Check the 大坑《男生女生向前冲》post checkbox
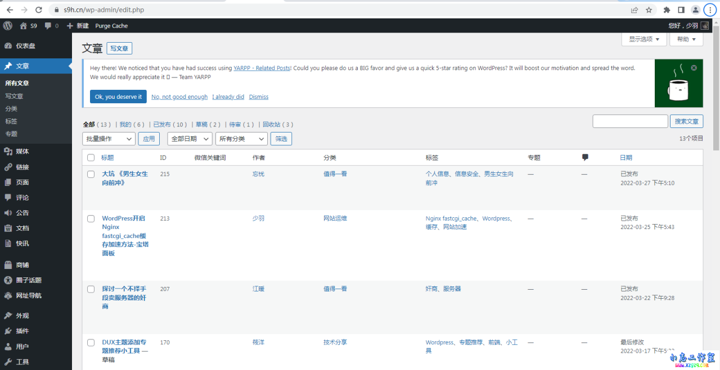 (x=91, y=174)
